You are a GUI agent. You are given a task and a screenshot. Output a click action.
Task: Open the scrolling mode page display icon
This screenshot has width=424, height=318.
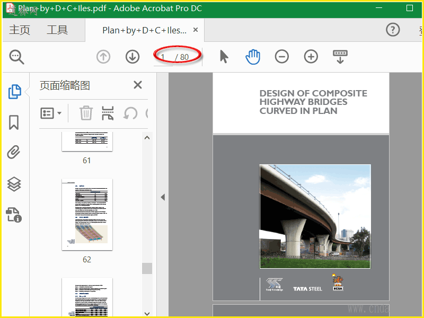pos(340,57)
